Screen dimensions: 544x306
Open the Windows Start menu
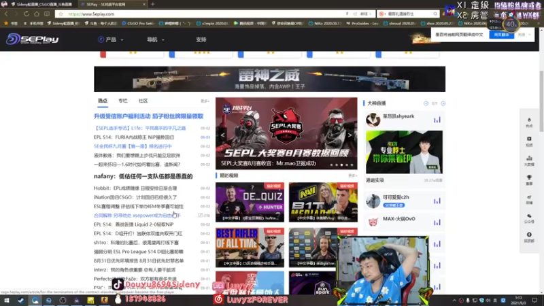tap(7, 300)
